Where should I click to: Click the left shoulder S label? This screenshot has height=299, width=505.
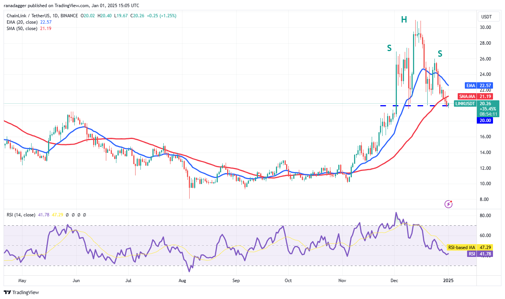pyautogui.click(x=390, y=48)
